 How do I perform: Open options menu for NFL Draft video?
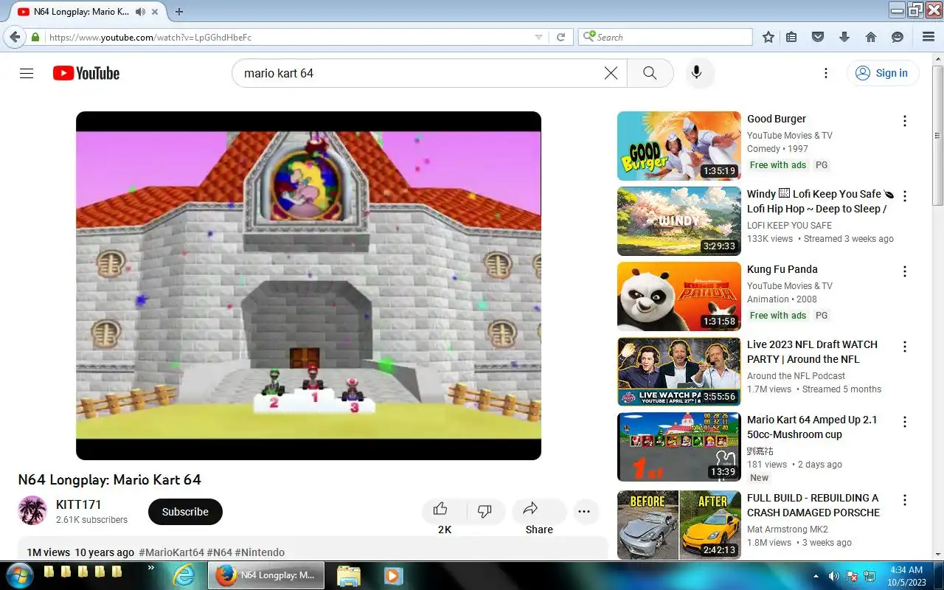905,347
